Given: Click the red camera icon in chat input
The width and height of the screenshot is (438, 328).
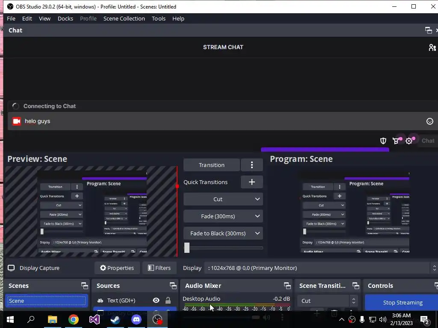Looking at the screenshot, I should (17, 121).
